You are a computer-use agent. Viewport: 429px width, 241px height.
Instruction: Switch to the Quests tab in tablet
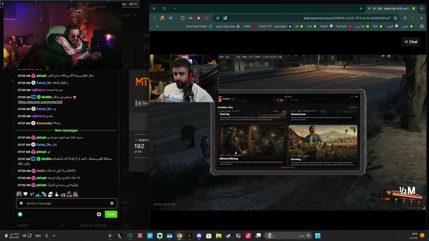coord(295,100)
